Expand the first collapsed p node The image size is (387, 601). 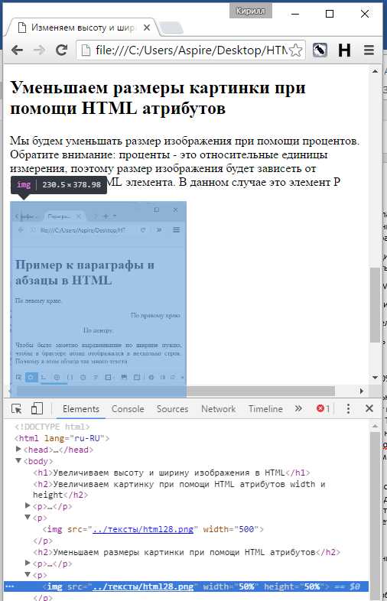tap(28, 505)
